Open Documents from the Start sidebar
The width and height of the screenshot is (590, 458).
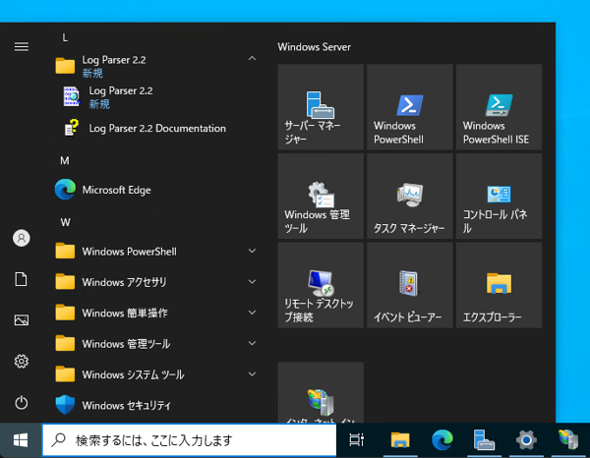click(21, 279)
